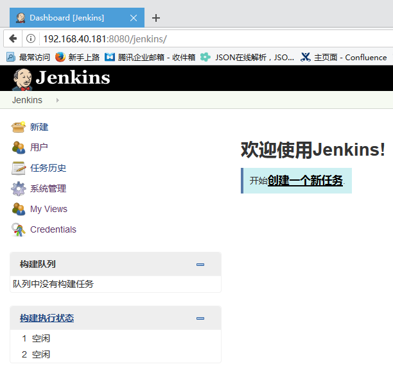393x387 pixels.
Task: Click the 腾讯企业邮箱 bookmark mail icon
Action: click(110, 57)
